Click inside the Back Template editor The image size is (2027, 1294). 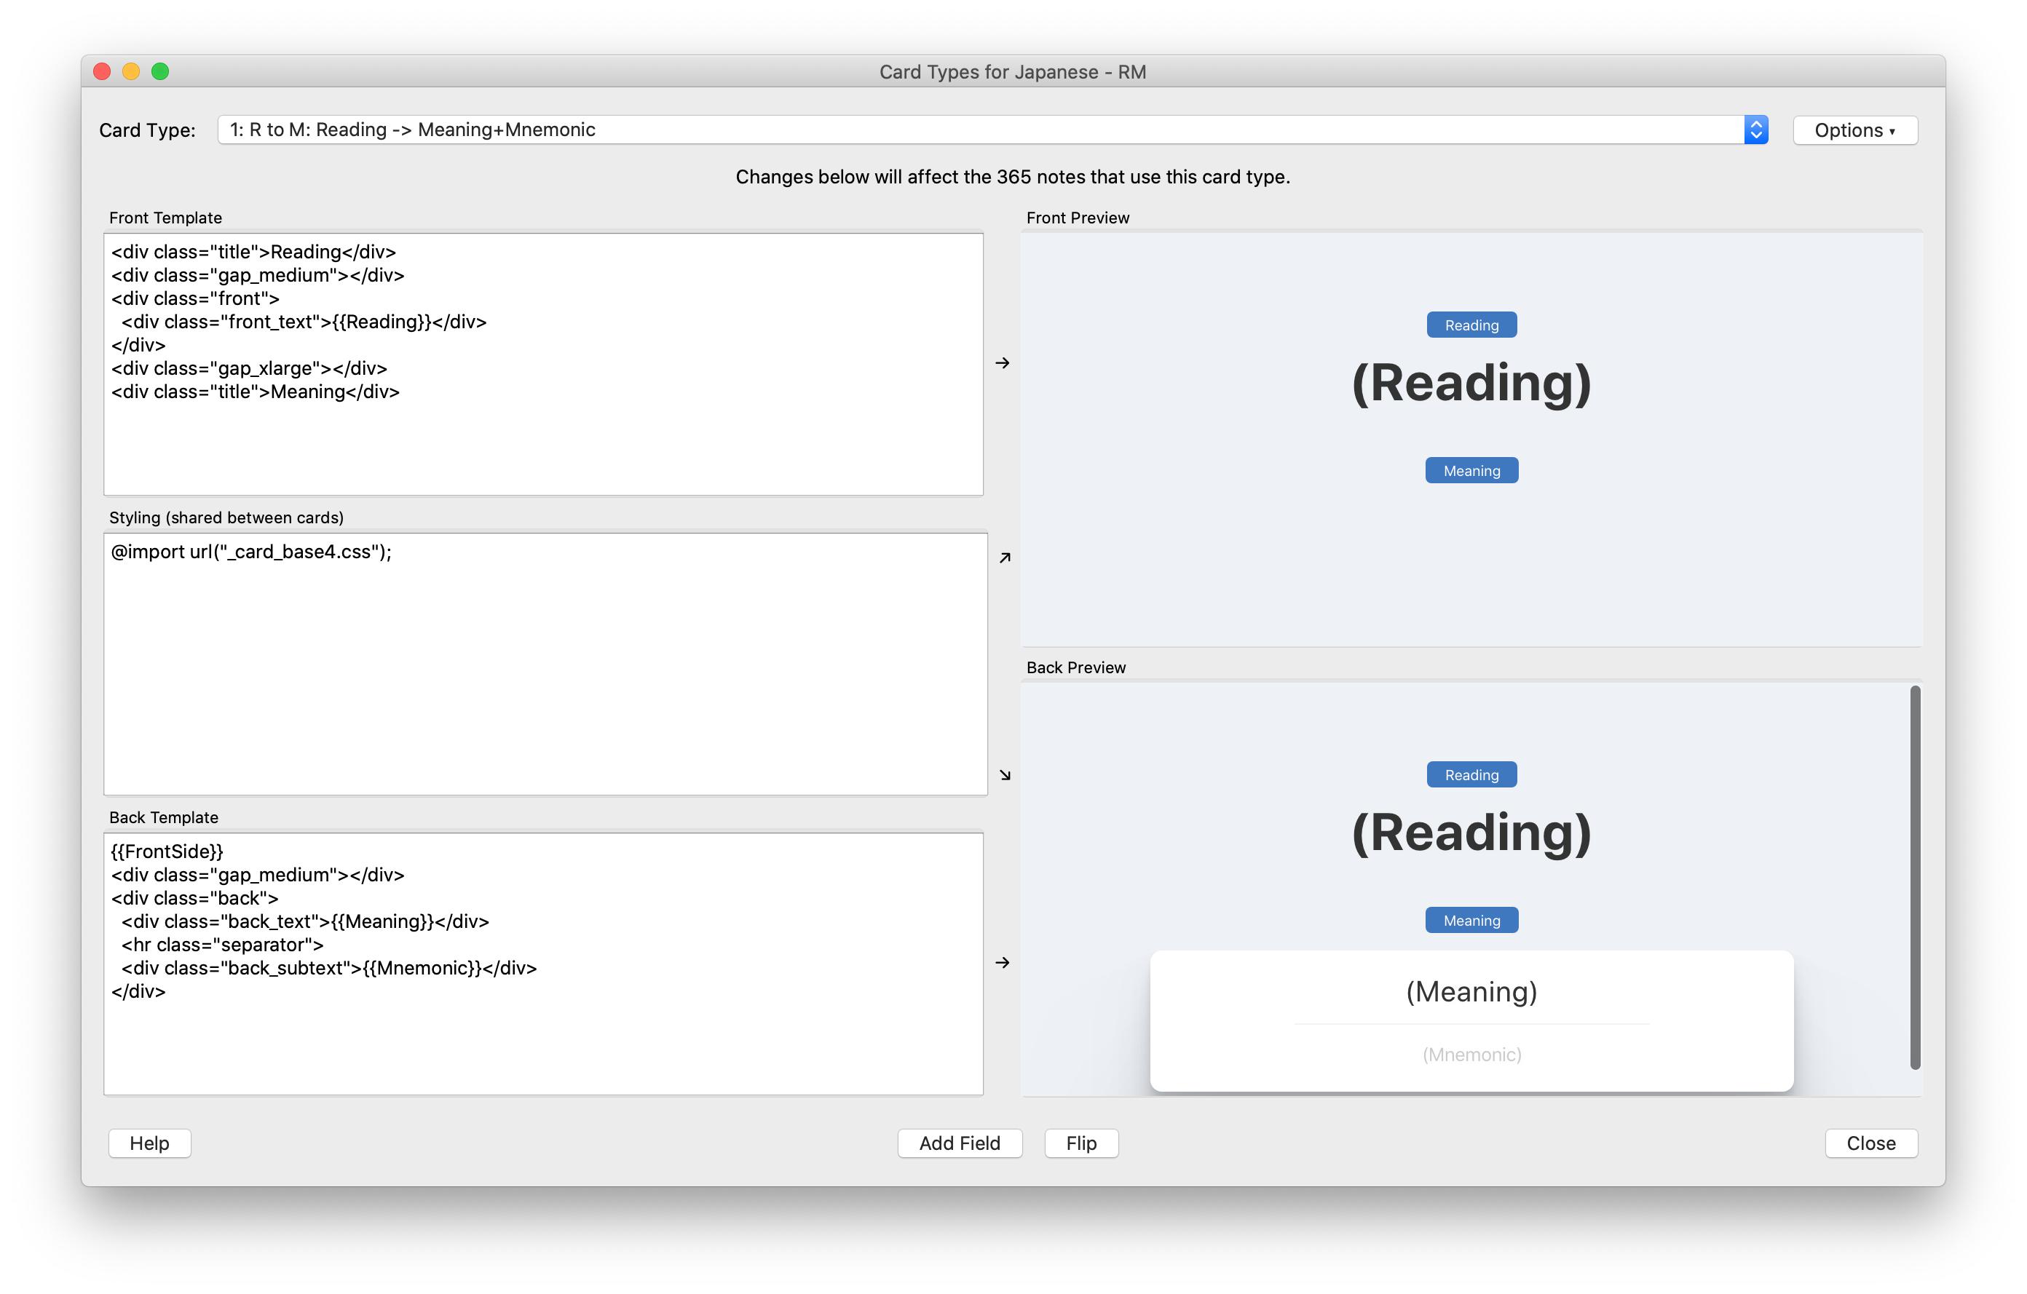543,1043
